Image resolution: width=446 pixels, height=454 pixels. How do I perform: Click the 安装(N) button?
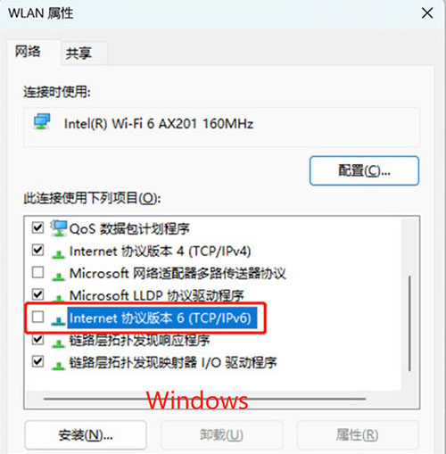(x=86, y=435)
